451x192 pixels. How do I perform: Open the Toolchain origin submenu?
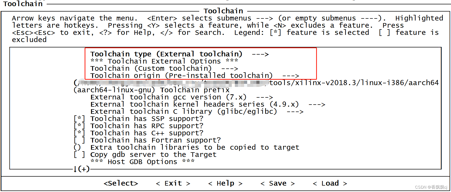(x=181, y=75)
